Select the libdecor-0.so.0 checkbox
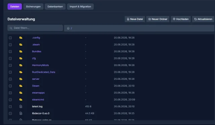The height and width of the screenshot is (125, 215). click(x=10, y=114)
